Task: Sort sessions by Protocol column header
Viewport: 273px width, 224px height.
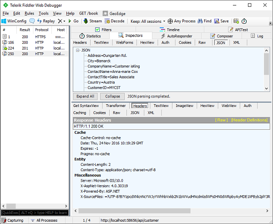Action: 42,30
